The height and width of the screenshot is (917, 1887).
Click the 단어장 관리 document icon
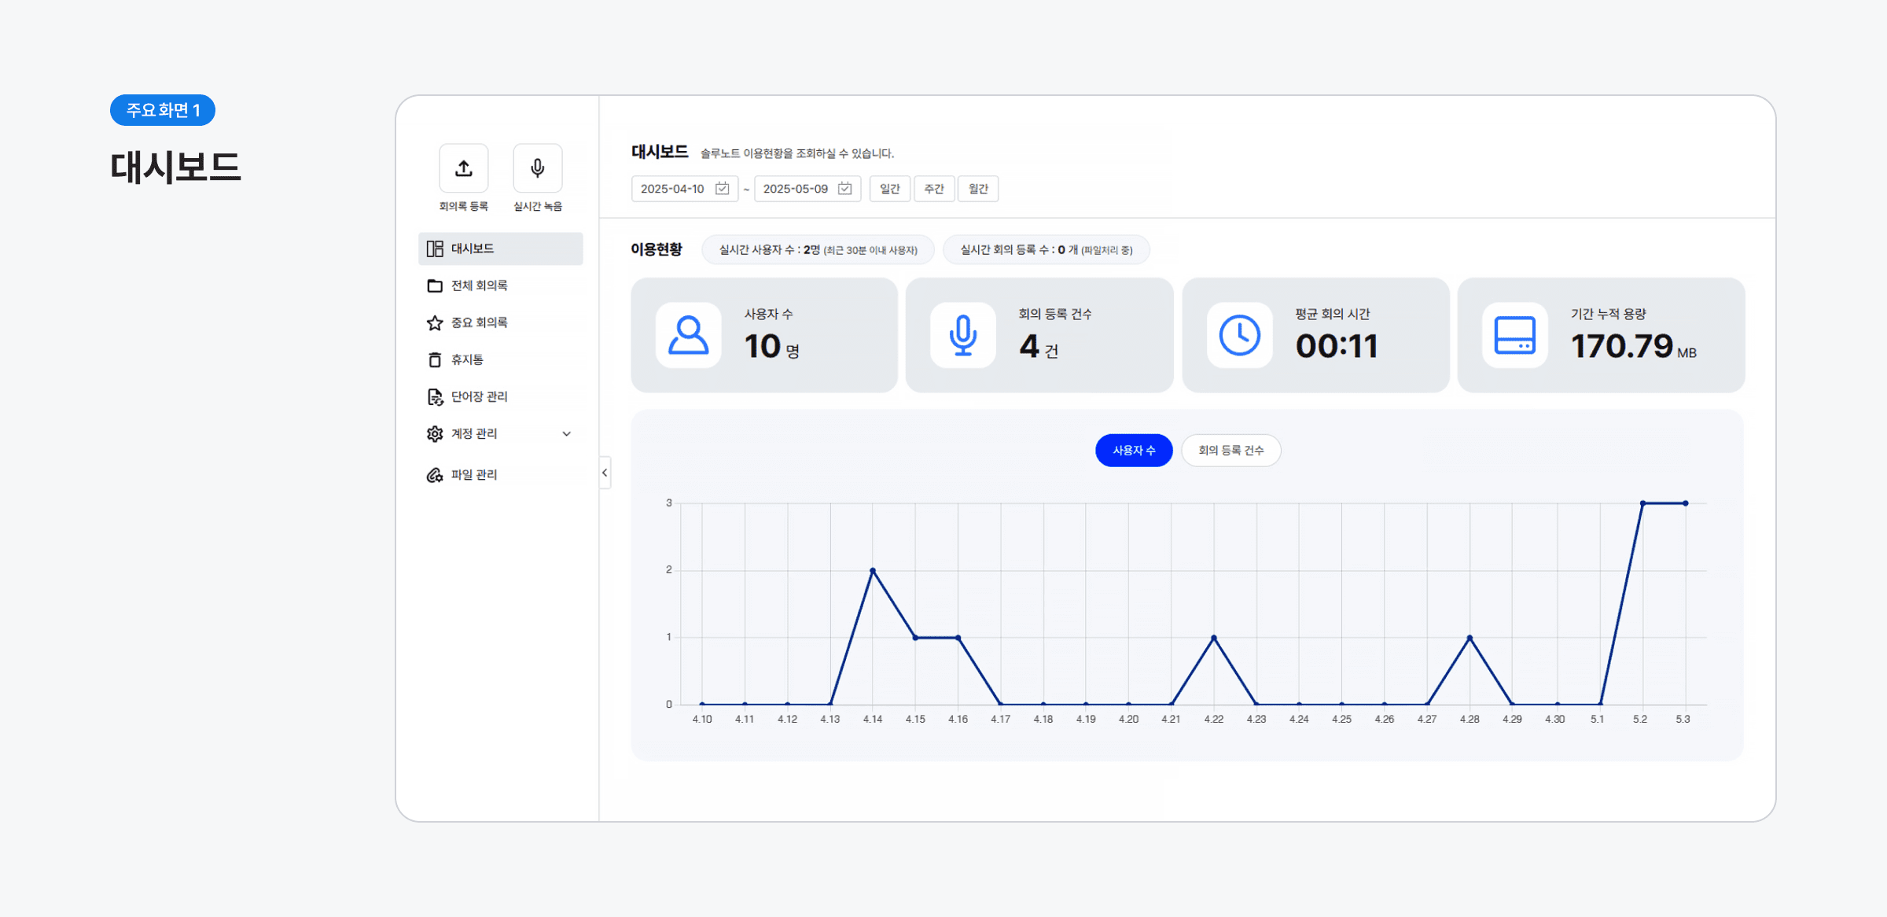coord(435,396)
